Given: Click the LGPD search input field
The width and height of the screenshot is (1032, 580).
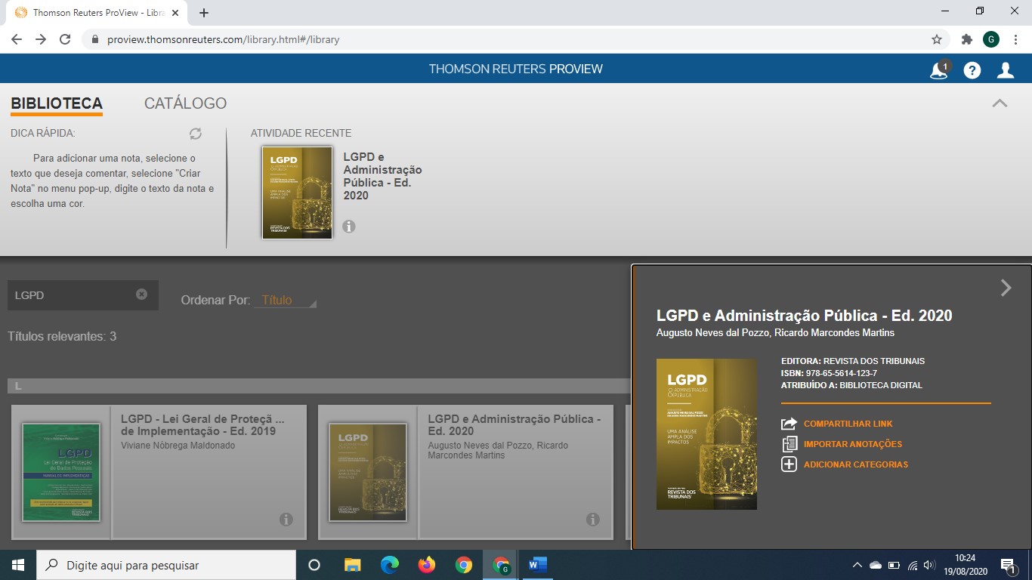Looking at the screenshot, I should (72, 295).
